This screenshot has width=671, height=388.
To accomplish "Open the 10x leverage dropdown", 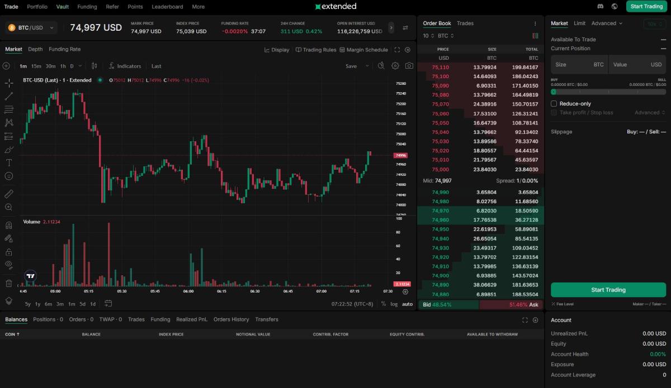I will coord(654,24).
